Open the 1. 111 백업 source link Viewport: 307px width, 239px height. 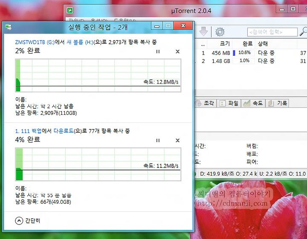[29, 131]
